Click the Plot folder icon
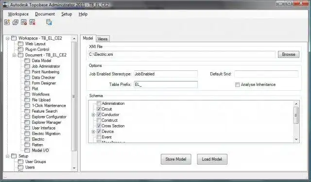This screenshot has height=182, width=311. pyautogui.click(x=27, y=89)
